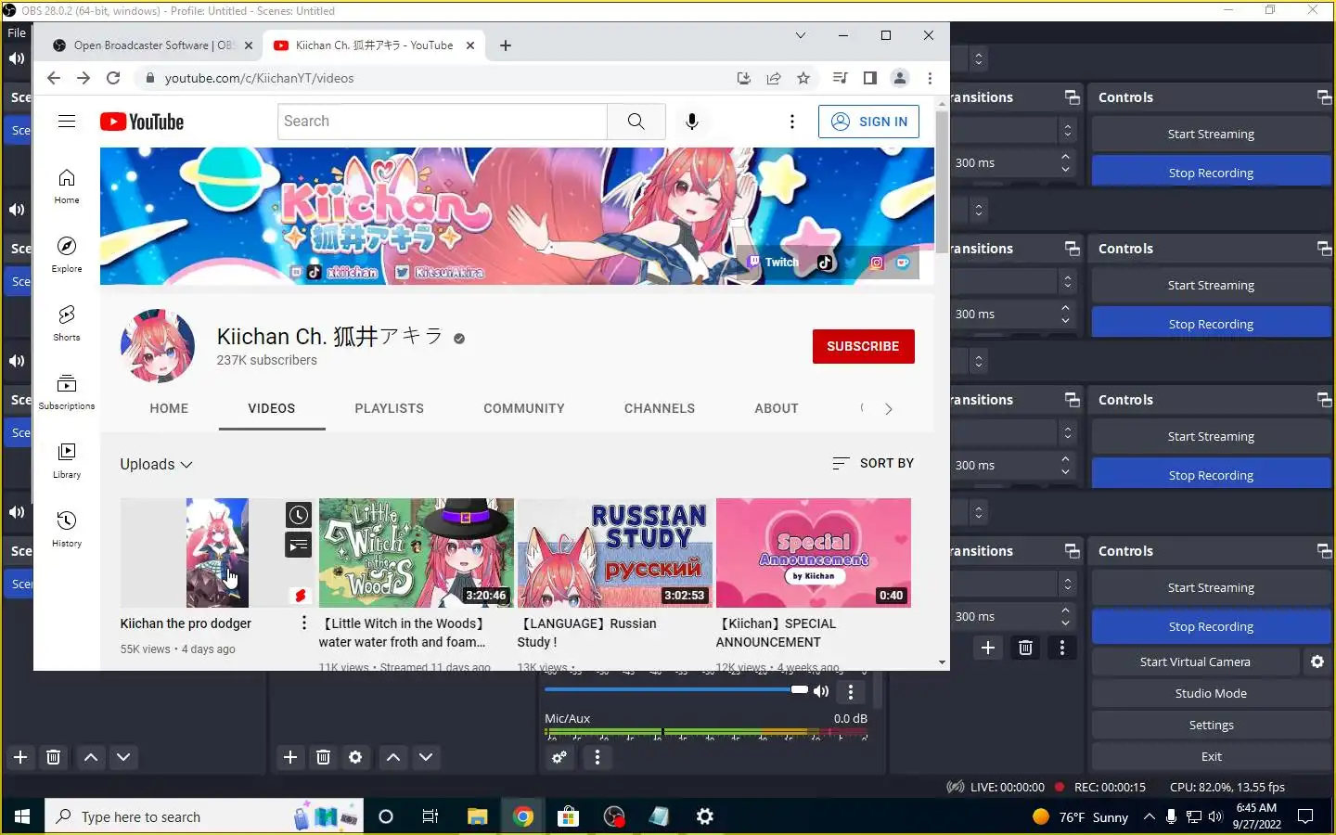Image resolution: width=1336 pixels, height=835 pixels.
Task: Open OBS Settings button
Action: tap(1211, 725)
